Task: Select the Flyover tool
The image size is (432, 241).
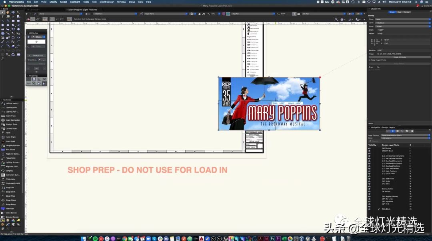Action: point(13,12)
